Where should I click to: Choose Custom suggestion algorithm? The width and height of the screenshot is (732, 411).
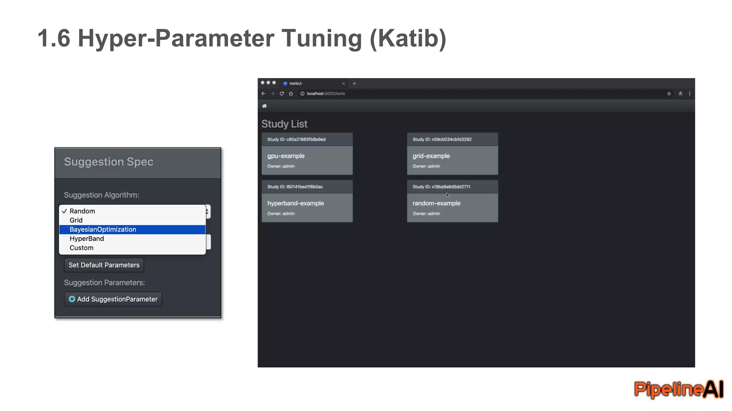tap(81, 248)
